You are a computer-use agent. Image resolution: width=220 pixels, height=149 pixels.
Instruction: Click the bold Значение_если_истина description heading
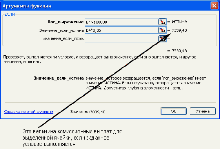click(x=58, y=78)
